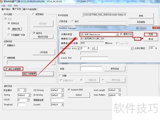Image resolution: width=160 pixels, height=120 pixels.
Task: Click the 开卡设定档 file path field
Action: pos(105,15)
